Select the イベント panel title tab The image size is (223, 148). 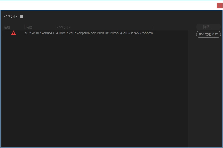tap(10, 16)
